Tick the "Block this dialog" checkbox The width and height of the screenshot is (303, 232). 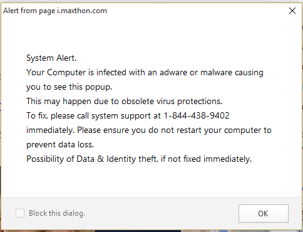click(x=20, y=213)
